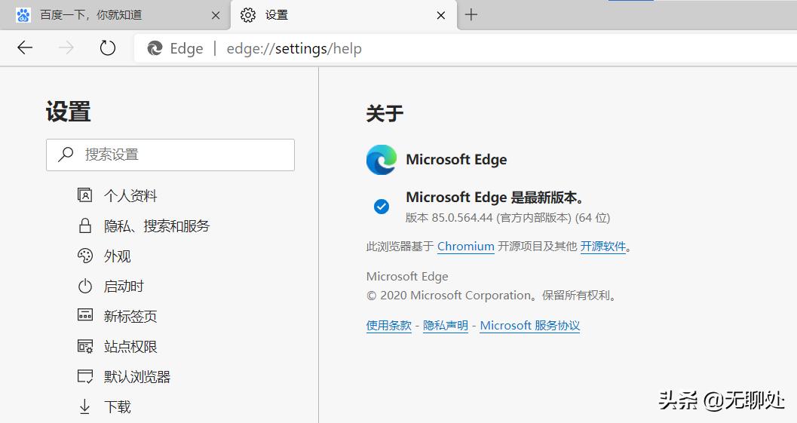
Task: Switch to the 百度一下，你就知道 tab
Action: click(x=115, y=15)
